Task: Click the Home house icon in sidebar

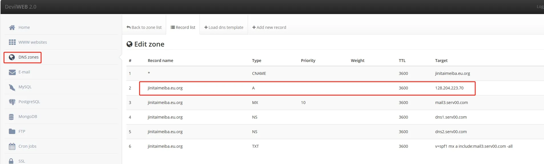Action: pyautogui.click(x=12, y=27)
